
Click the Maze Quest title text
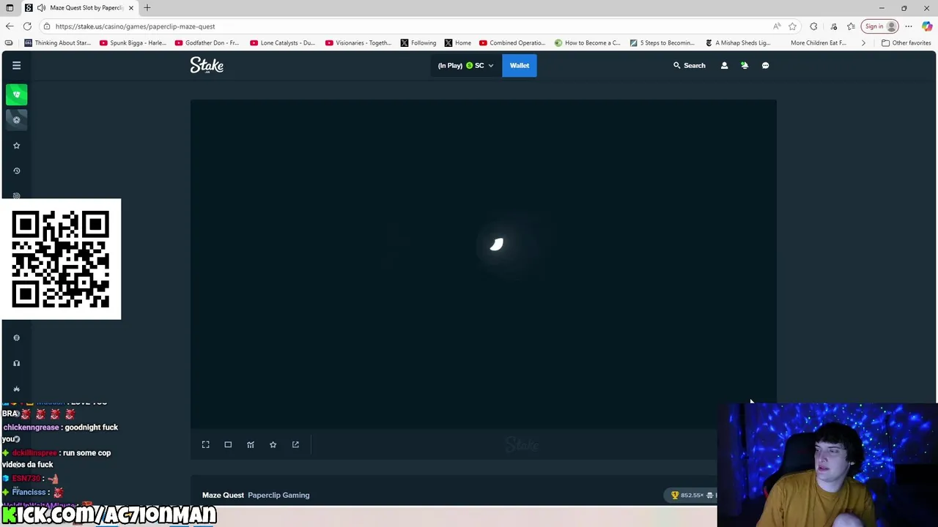tap(223, 495)
